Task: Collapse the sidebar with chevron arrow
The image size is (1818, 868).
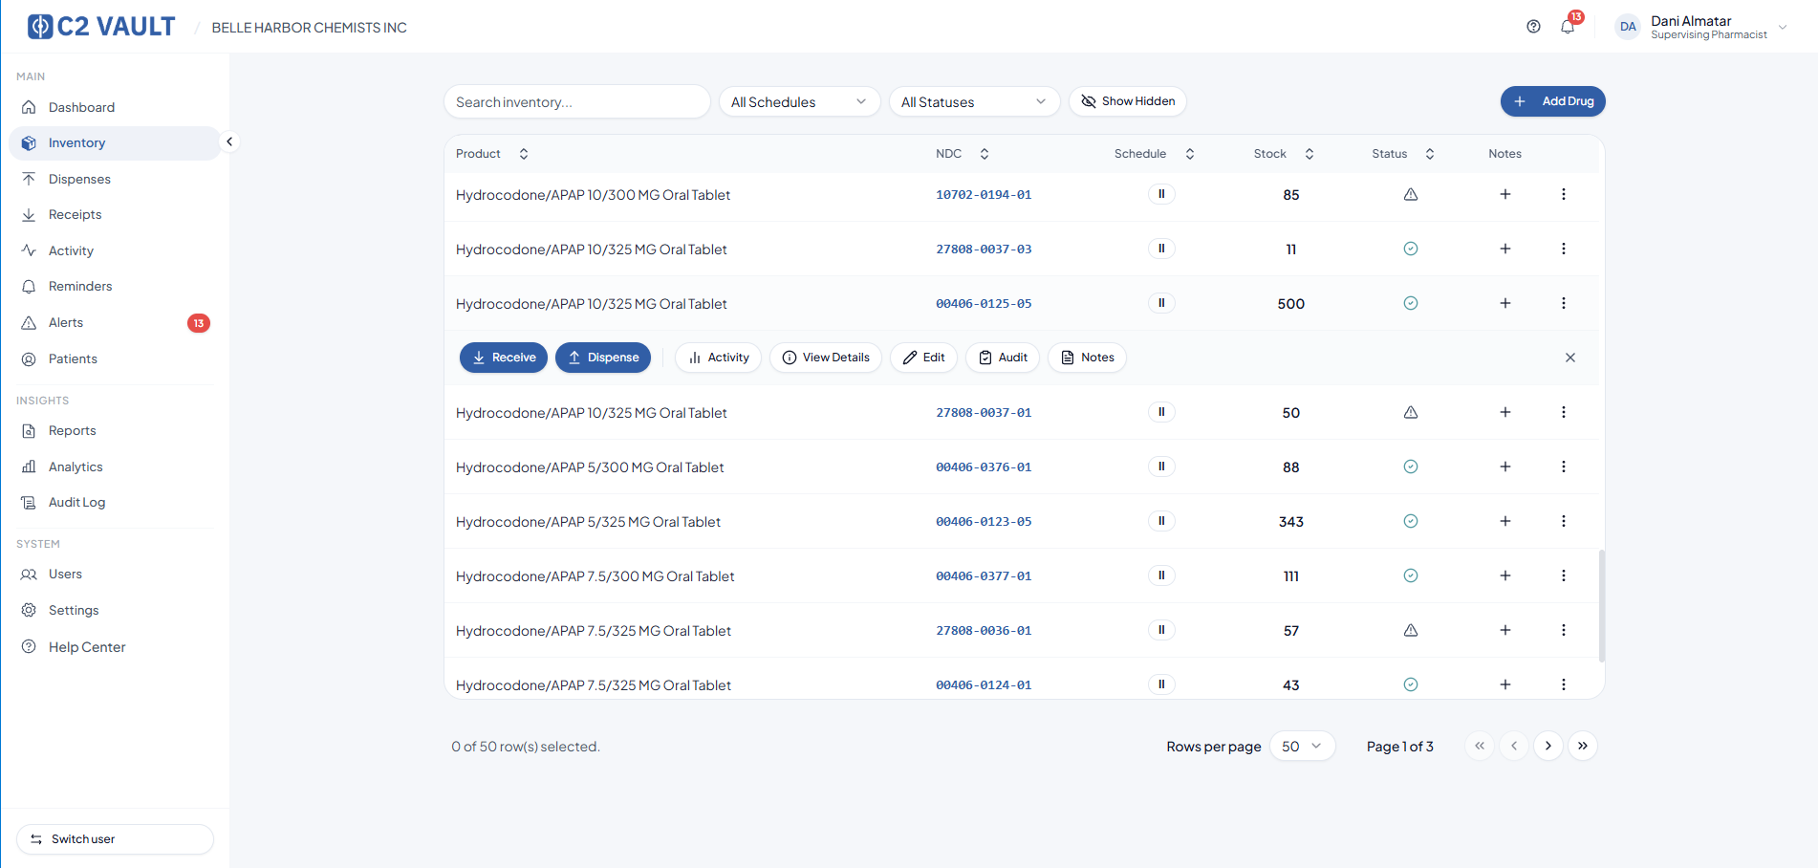Action: pos(229,141)
